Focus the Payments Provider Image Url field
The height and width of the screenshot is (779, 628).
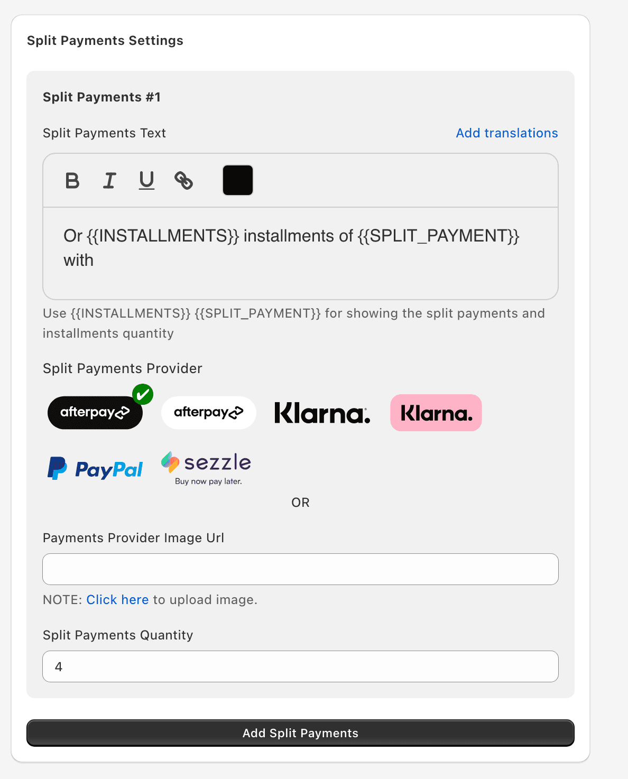(x=300, y=569)
